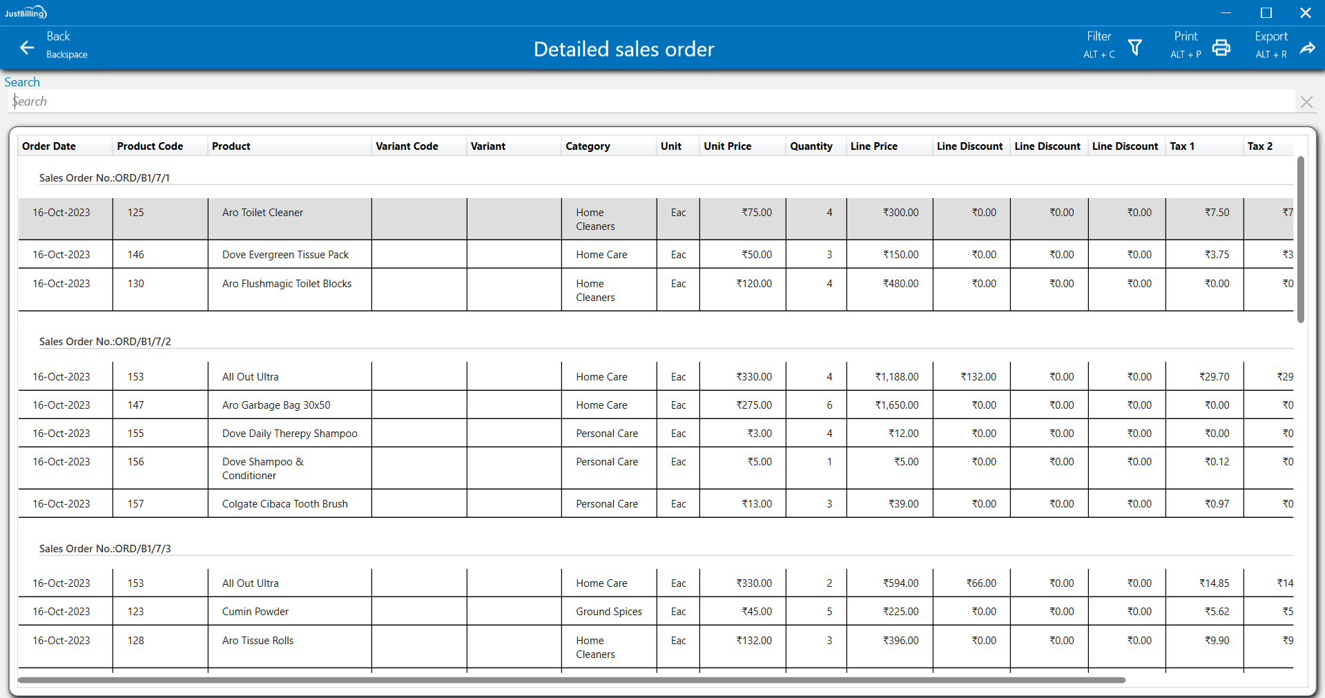This screenshot has height=698, width=1325.
Task: Click Sales Order No.:ORD/B1/7/2 group header
Action: click(105, 342)
